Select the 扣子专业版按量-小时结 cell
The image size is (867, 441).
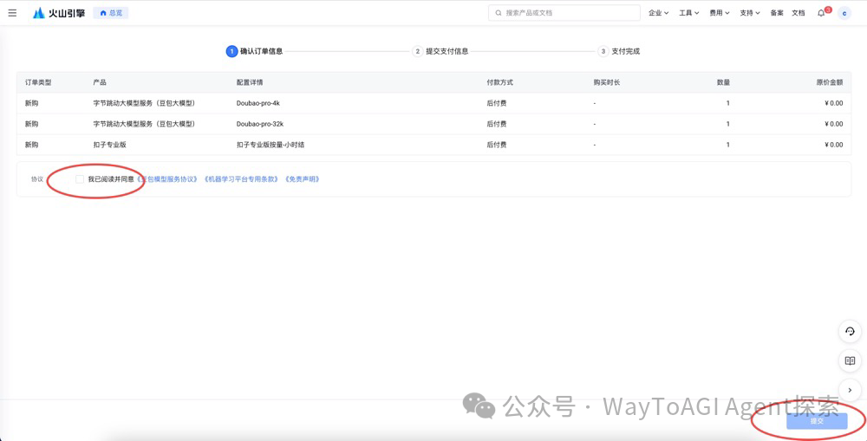coord(271,145)
